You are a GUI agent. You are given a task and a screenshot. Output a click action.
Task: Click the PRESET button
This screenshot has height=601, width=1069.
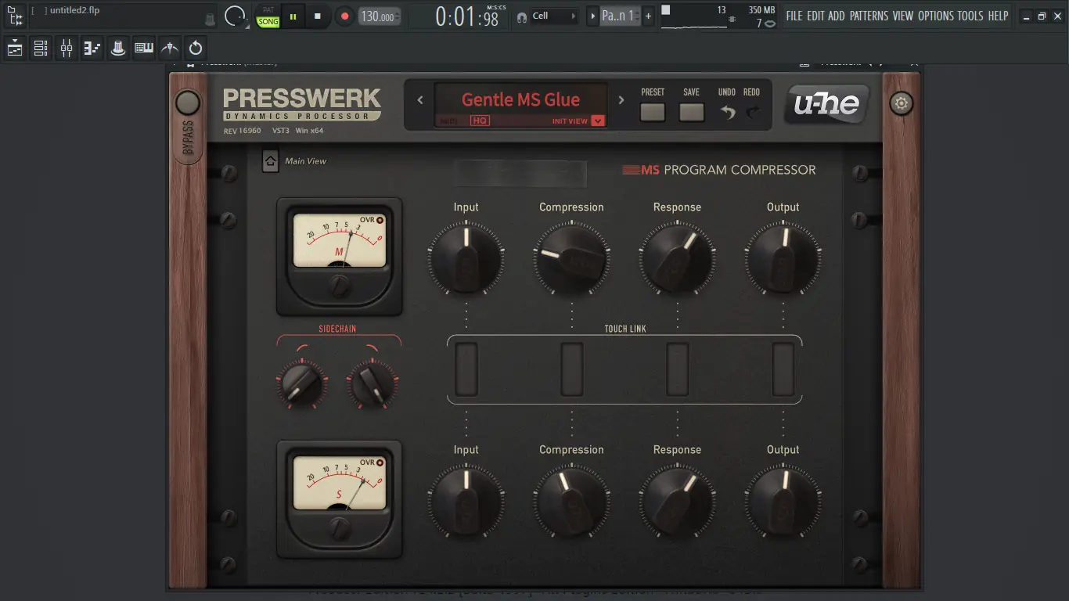tap(653, 112)
